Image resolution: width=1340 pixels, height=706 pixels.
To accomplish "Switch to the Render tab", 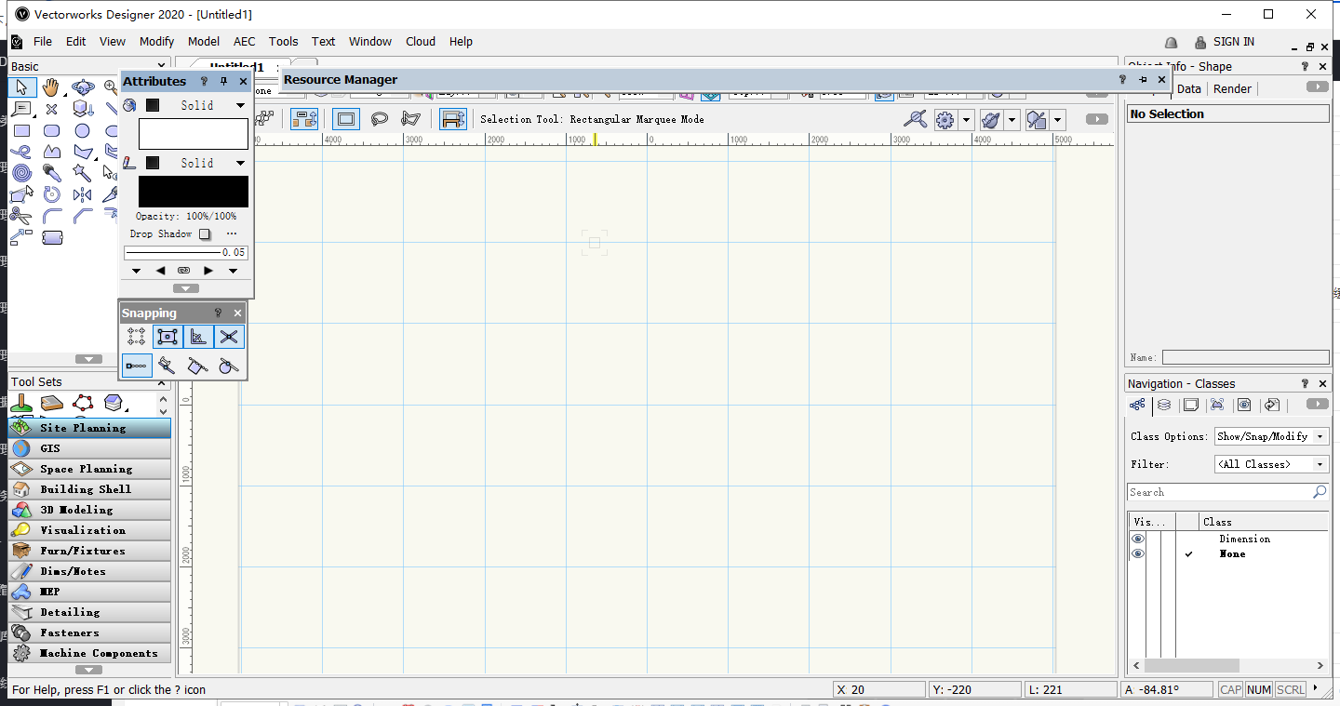I will click(x=1232, y=89).
